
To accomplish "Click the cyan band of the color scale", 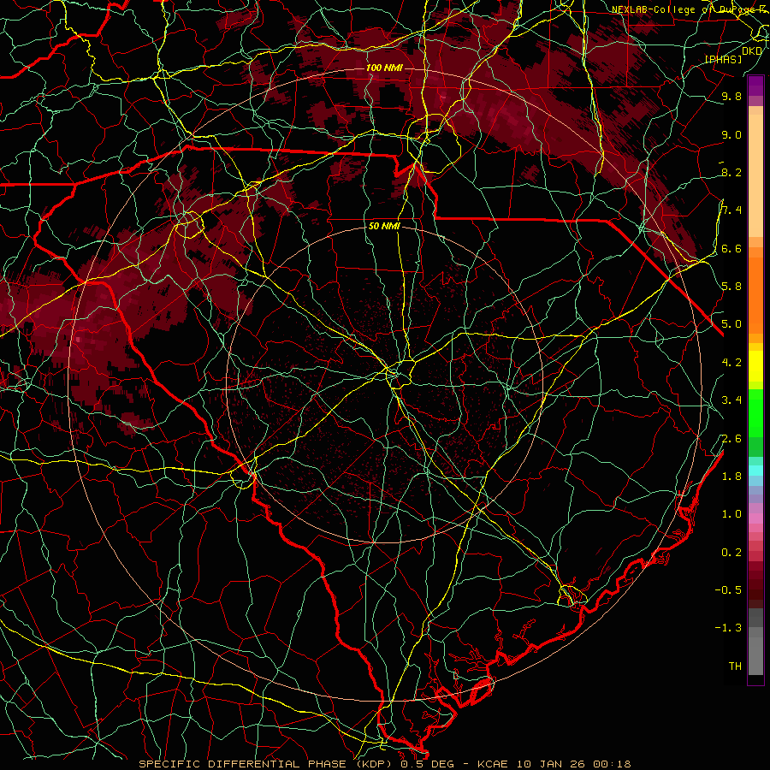I will tap(755, 470).
